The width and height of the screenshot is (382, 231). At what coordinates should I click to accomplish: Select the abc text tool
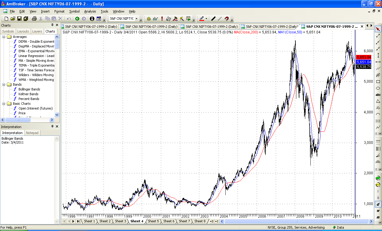click(x=378, y=95)
